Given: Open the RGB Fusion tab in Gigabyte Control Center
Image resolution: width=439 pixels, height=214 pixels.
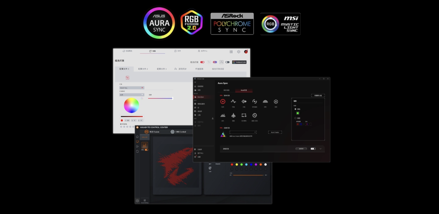Looking at the screenshot, I should point(152,132).
